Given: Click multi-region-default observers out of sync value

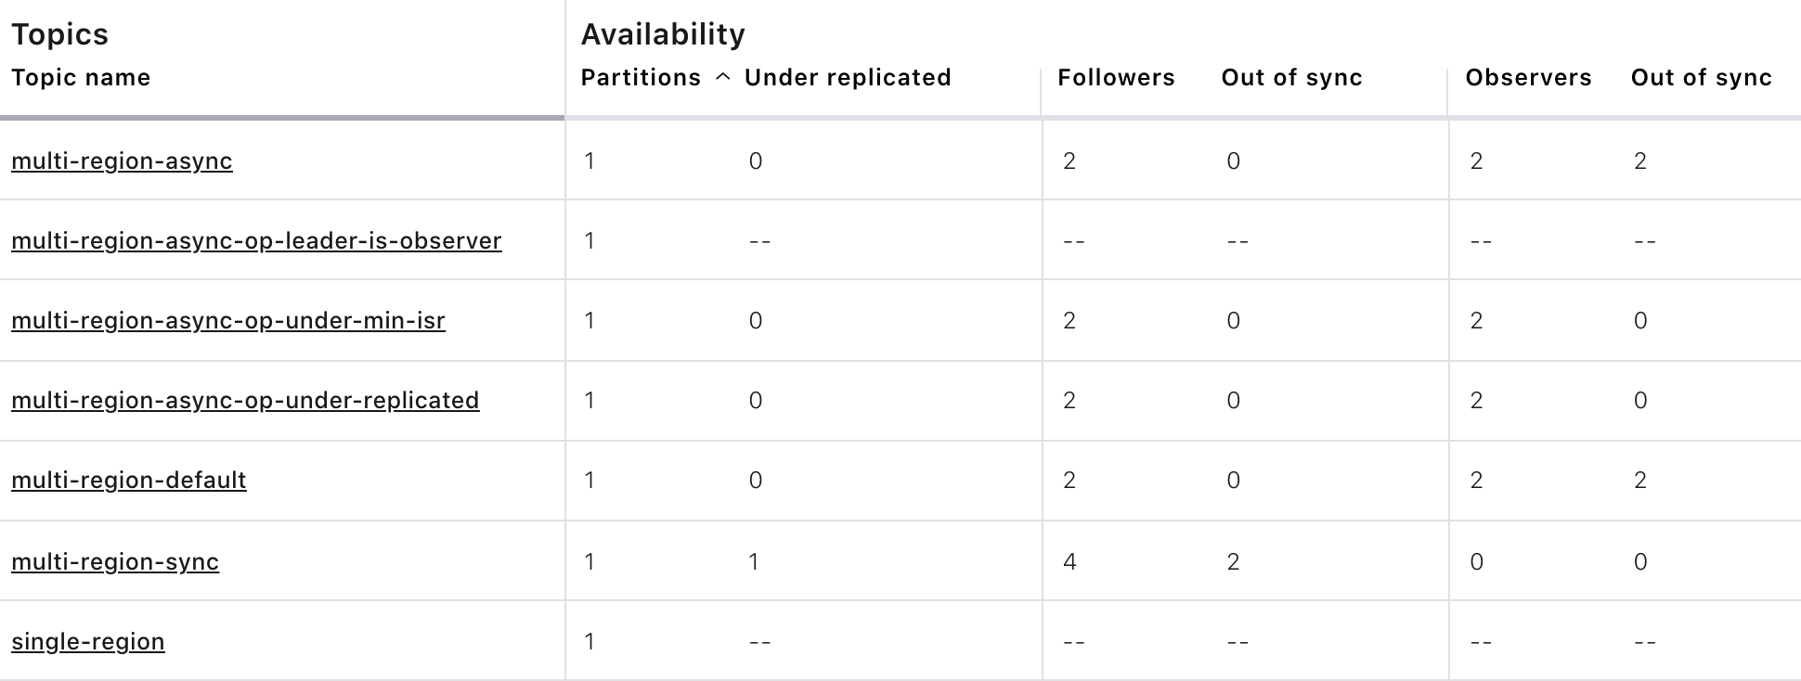Looking at the screenshot, I should 1640,480.
